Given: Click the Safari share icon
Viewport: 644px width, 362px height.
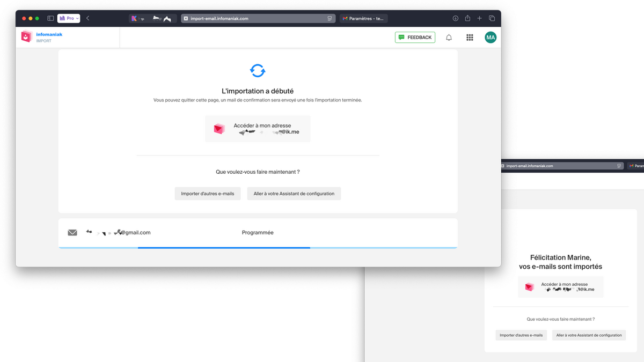Looking at the screenshot, I should click(x=467, y=18).
